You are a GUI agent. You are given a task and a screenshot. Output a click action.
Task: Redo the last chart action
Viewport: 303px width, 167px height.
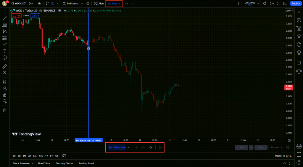tap(133, 4)
